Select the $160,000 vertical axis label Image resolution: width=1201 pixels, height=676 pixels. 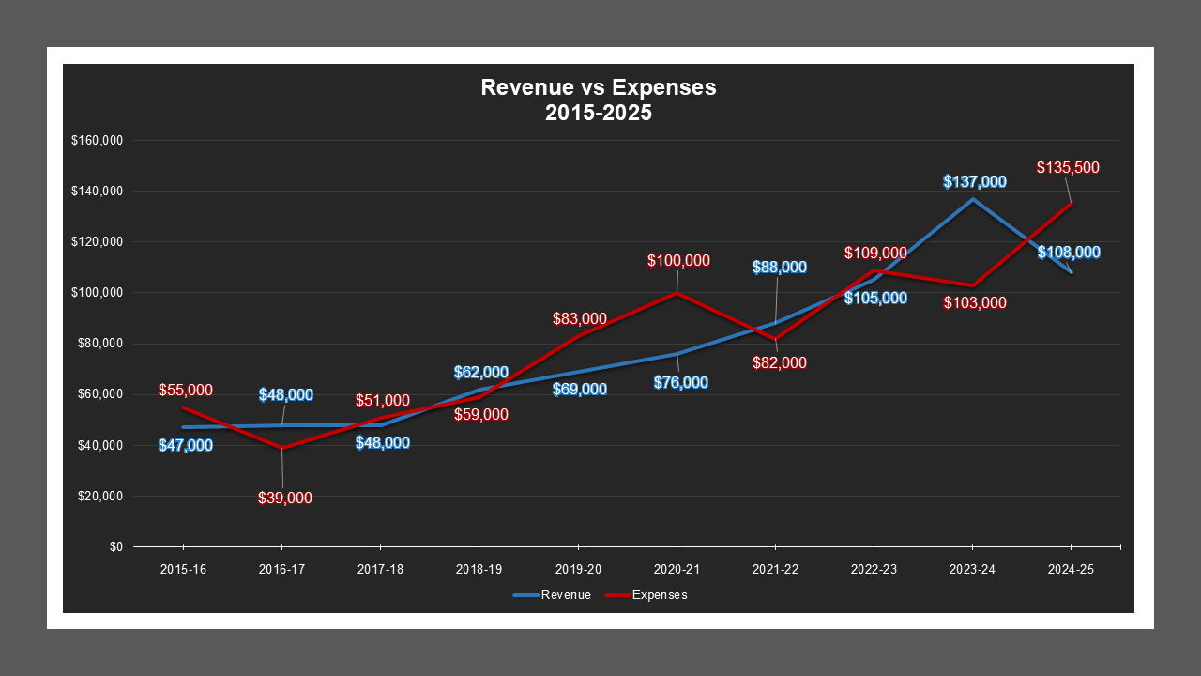pos(98,141)
